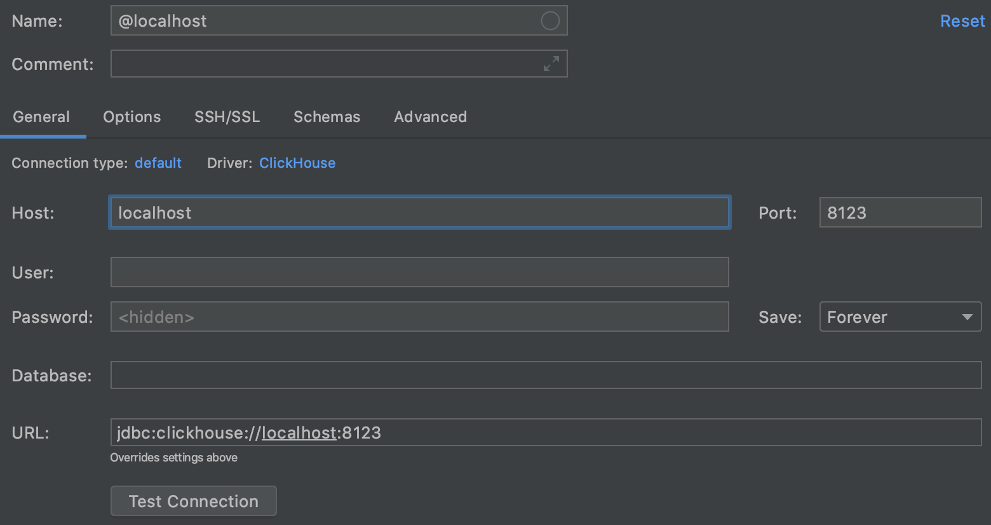Viewport: 991px width, 525px height.
Task: Click the Reset link
Action: pyautogui.click(x=962, y=21)
